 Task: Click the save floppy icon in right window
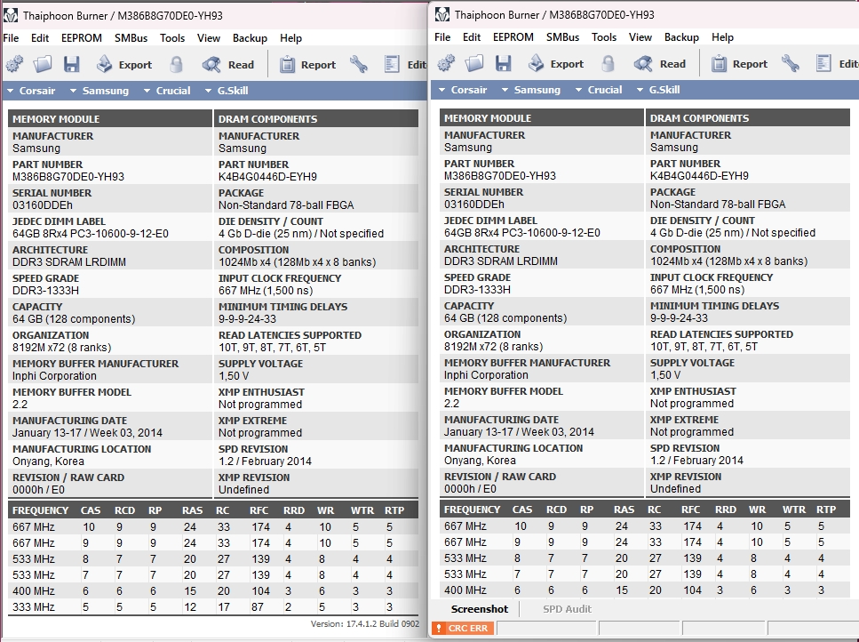tap(503, 63)
